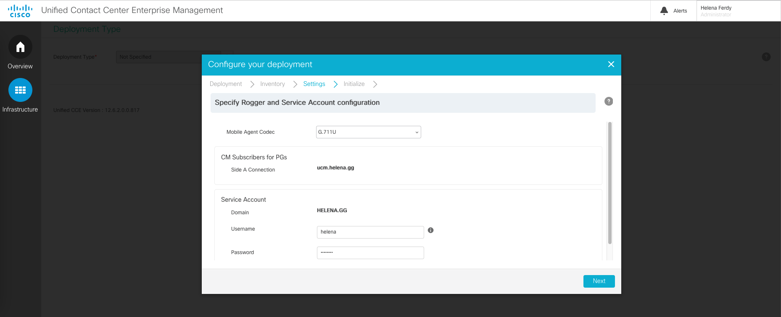
Task: Open the dialog help question mark icon
Action: point(608,101)
